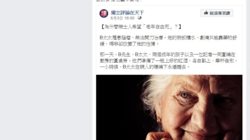This screenshot has height=140, width=250.
Task: Click the post headline about 老年自由死
Action: (x=141, y=27)
